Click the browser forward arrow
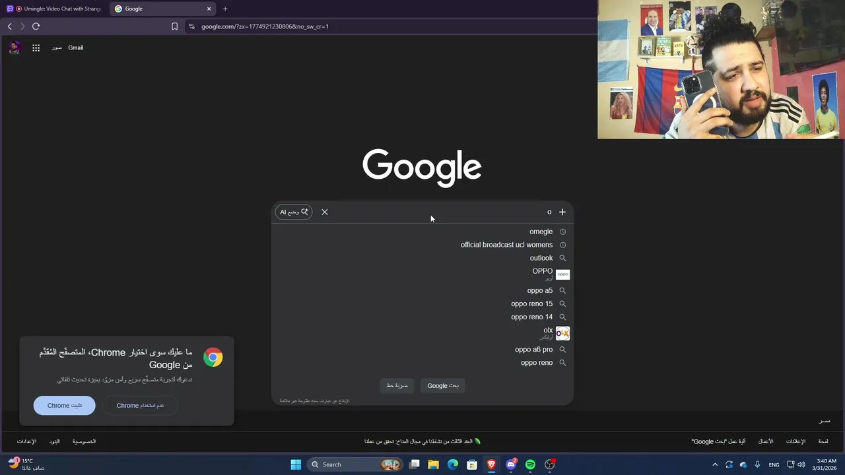 22,26
